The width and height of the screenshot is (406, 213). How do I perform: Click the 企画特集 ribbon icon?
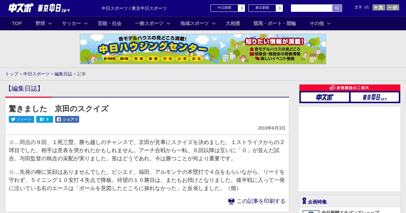tap(304, 201)
